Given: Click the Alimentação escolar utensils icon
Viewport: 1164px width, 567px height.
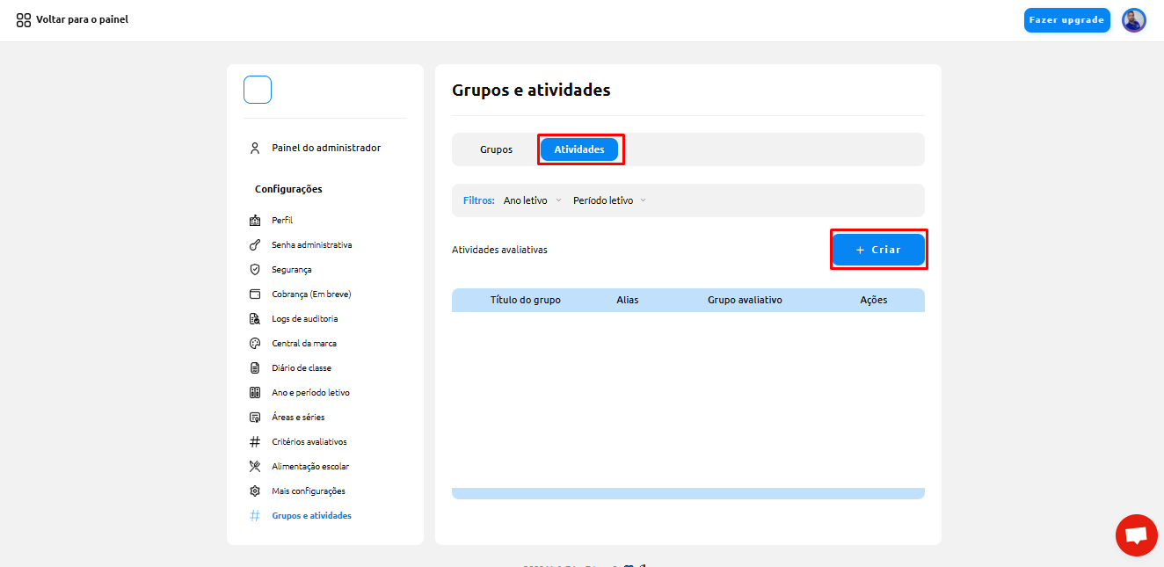Looking at the screenshot, I should coord(255,467).
